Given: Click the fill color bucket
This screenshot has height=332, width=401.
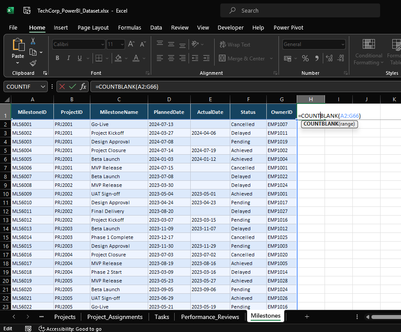Looking at the screenshot, I should pyautogui.click(x=118, y=58).
